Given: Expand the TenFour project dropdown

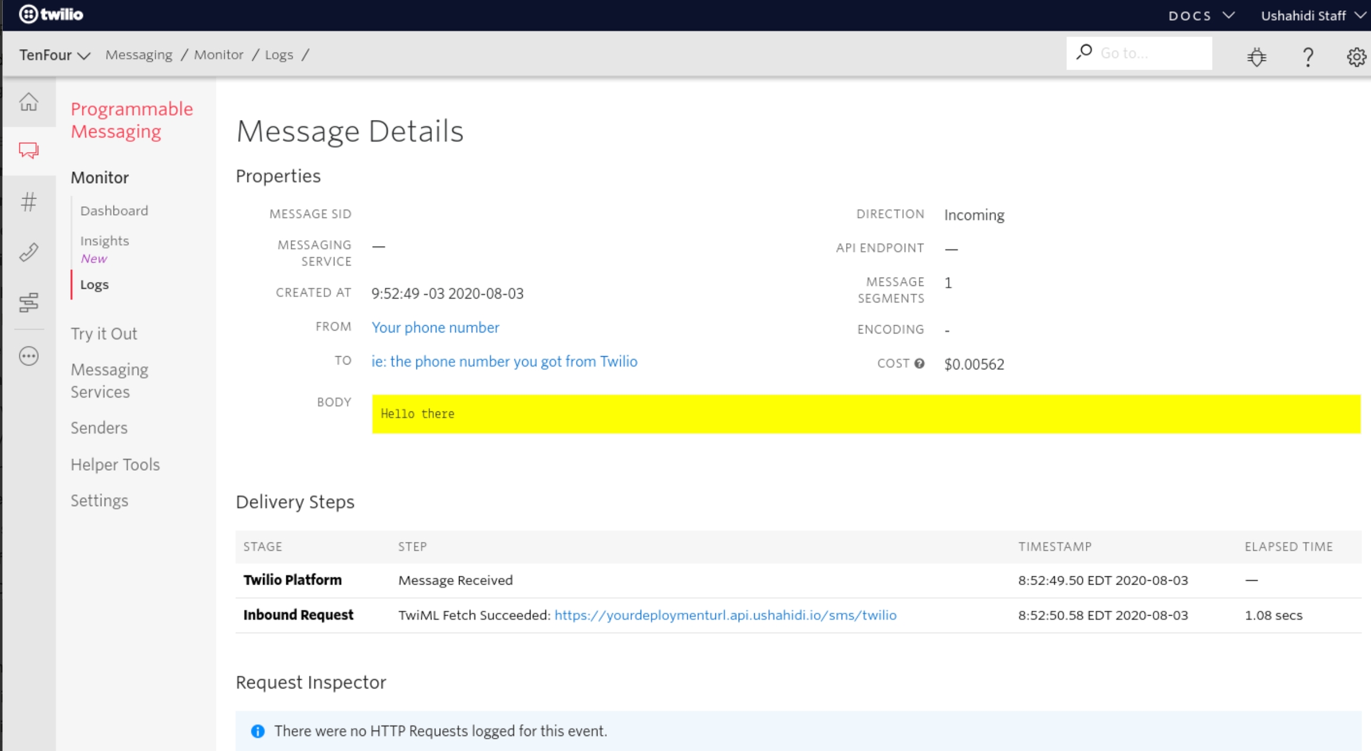Looking at the screenshot, I should (55, 55).
